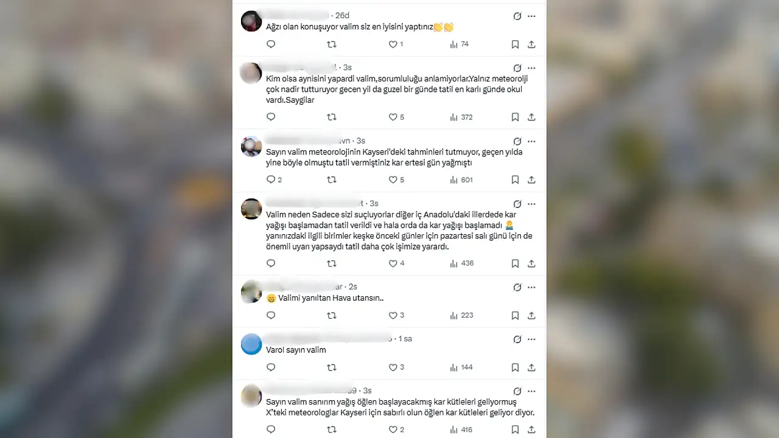Share the 'Valim neden Sadece sizi' tweet

[531, 263]
